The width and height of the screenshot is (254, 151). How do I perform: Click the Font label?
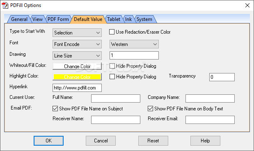click(14, 43)
